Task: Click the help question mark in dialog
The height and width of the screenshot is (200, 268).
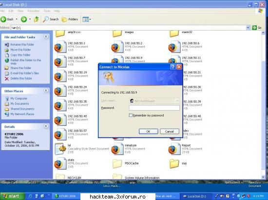Action: (x=173, y=67)
